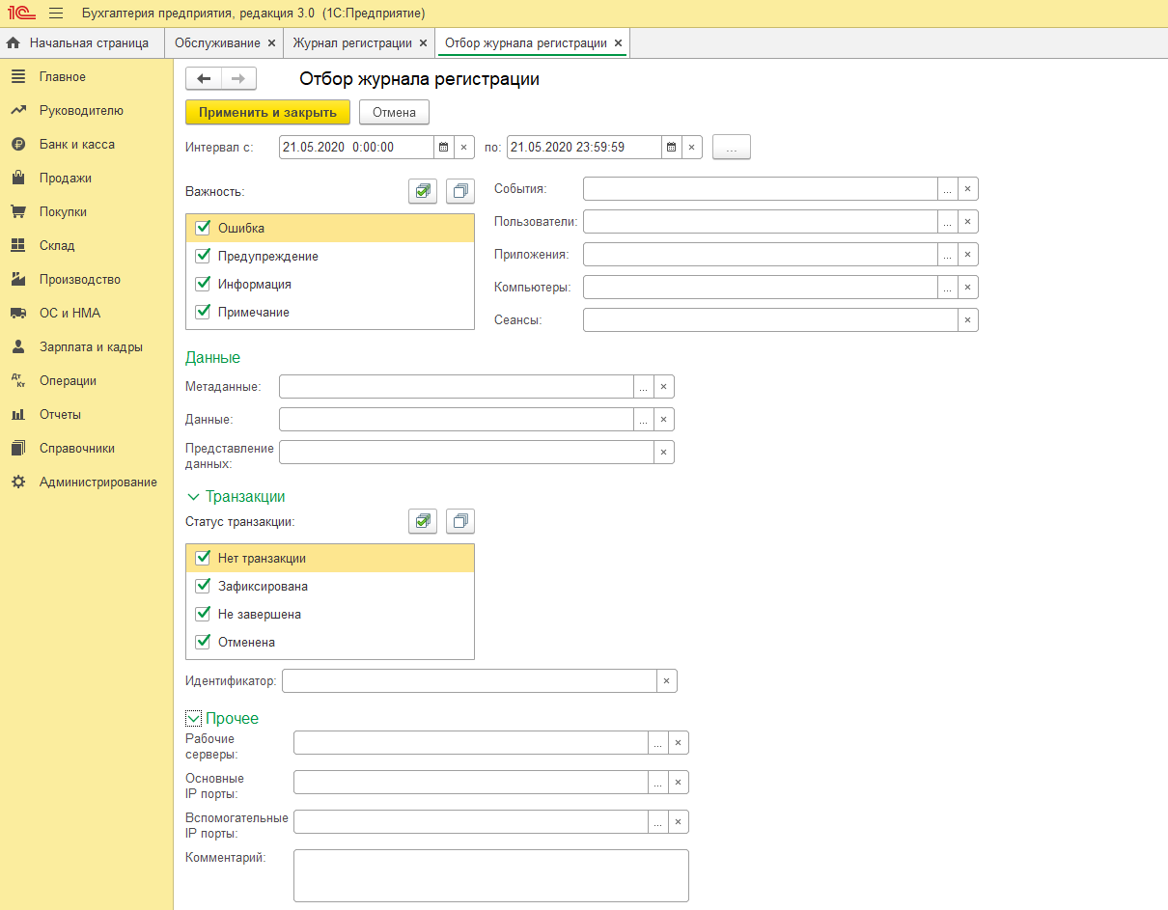
Task: Clear the События field with X
Action: (967, 189)
